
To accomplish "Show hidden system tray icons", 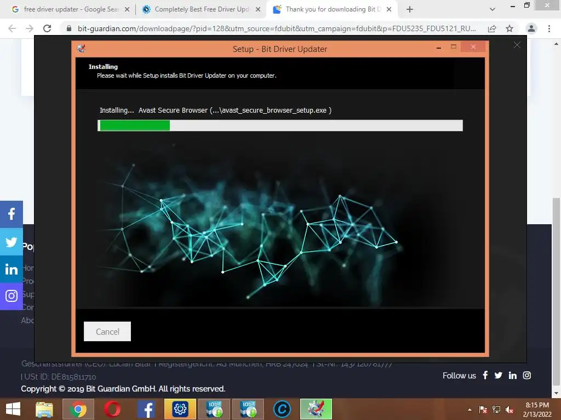I will [x=470, y=410].
